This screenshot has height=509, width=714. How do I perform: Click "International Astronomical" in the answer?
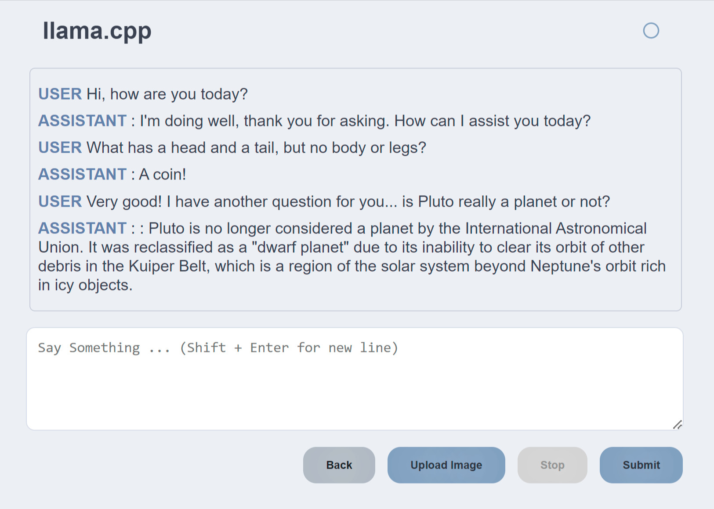[x=556, y=229]
